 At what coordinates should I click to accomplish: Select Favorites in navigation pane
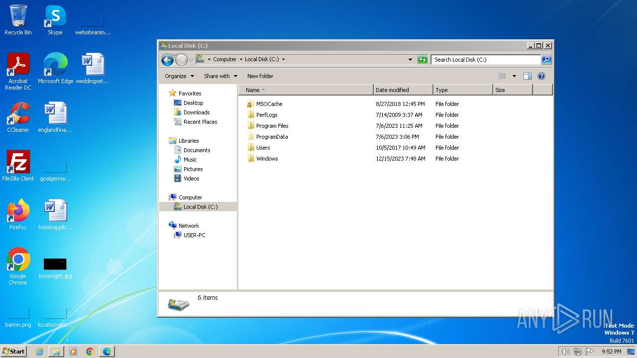pos(190,93)
